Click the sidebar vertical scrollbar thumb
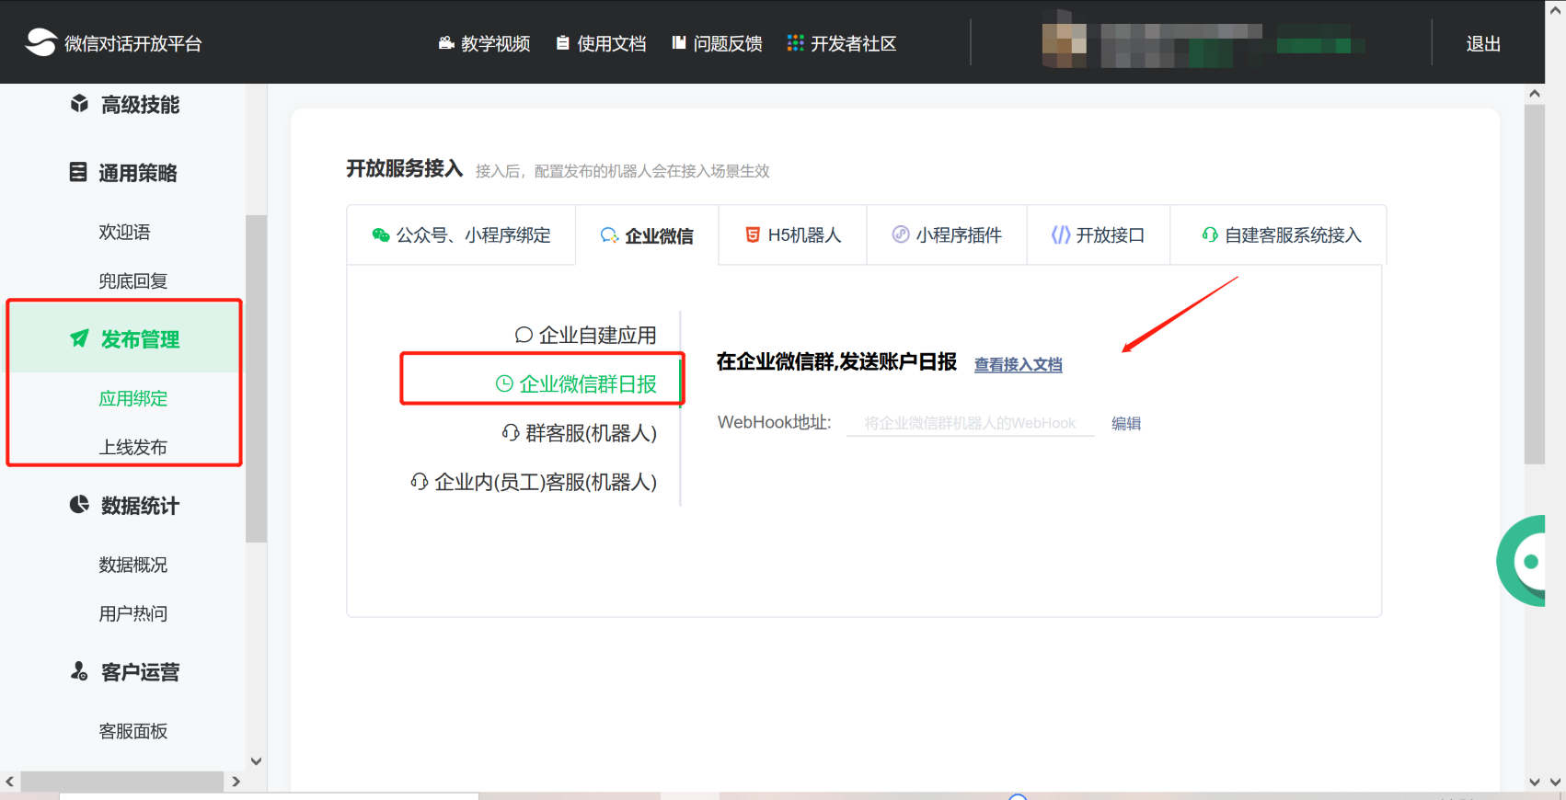The height and width of the screenshot is (800, 1566). (x=256, y=379)
